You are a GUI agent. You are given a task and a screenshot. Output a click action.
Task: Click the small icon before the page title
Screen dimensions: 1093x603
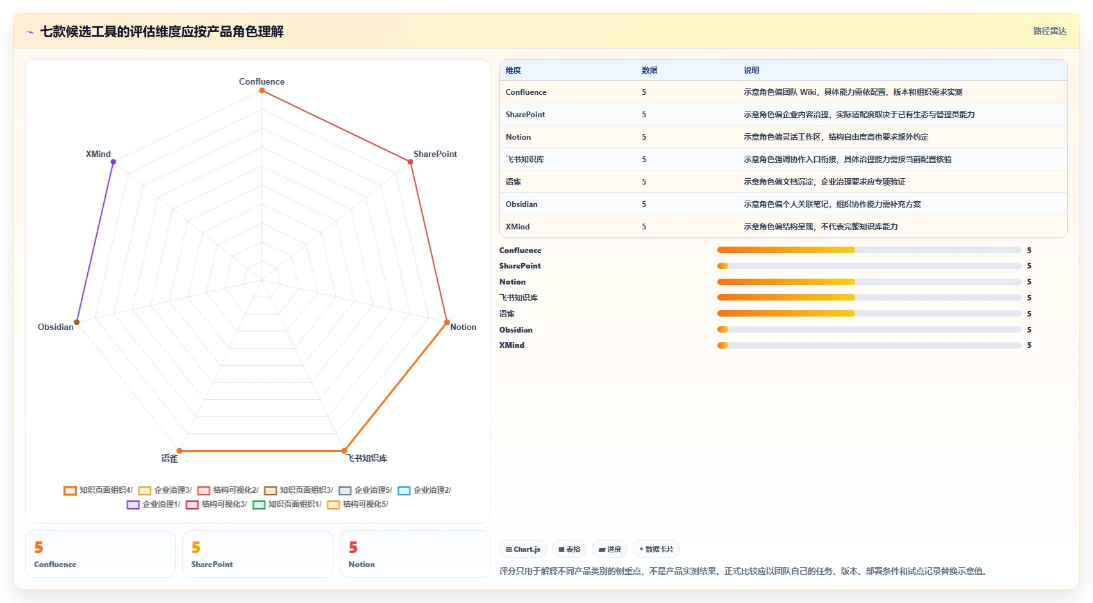click(30, 32)
